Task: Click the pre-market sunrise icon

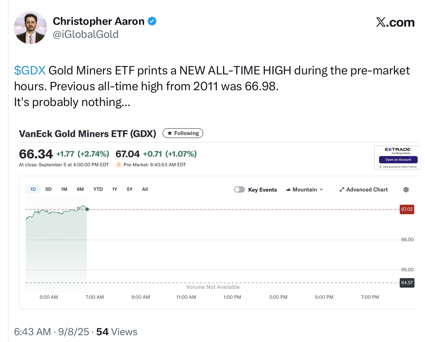Action: (x=119, y=165)
